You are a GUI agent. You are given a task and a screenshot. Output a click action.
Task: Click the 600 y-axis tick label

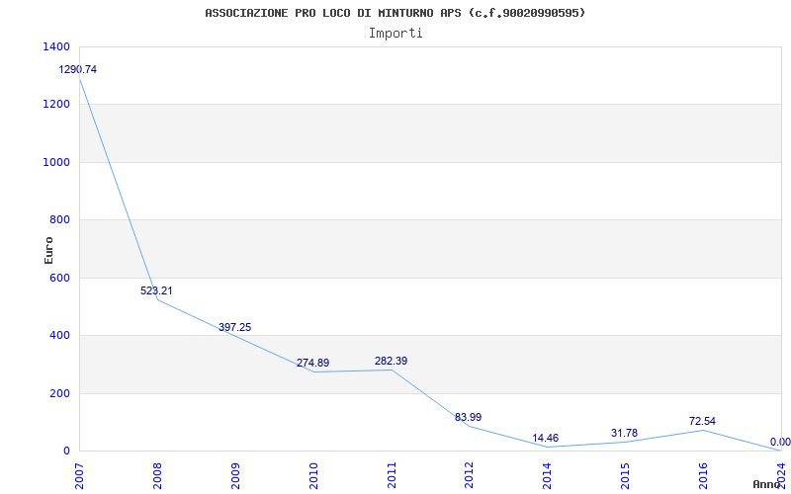point(59,278)
